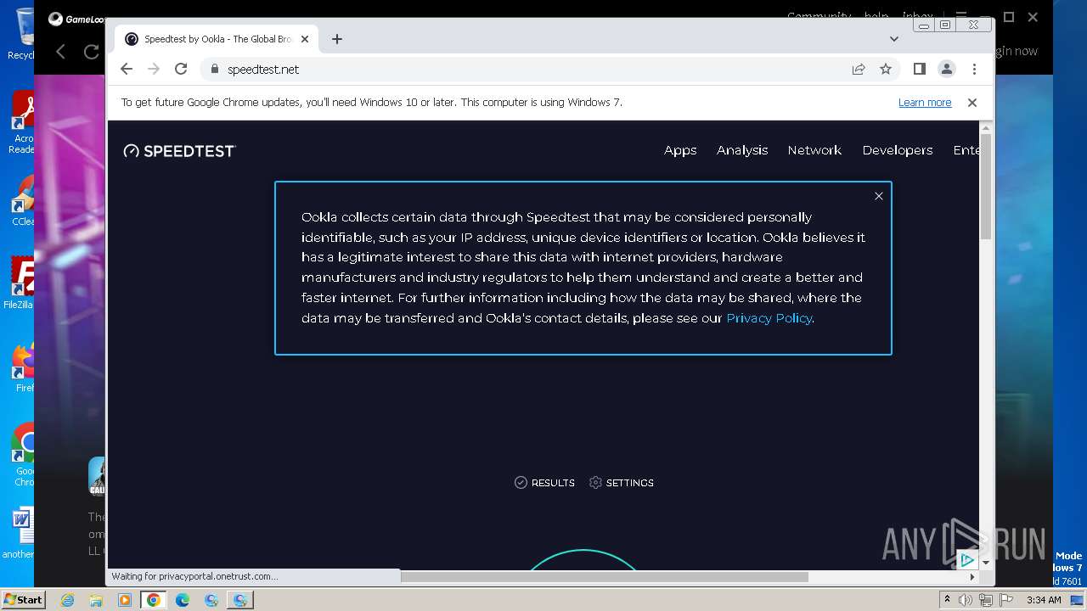Click the 3:34 AM taskbar clock
This screenshot has height=611, width=1087.
[1044, 600]
